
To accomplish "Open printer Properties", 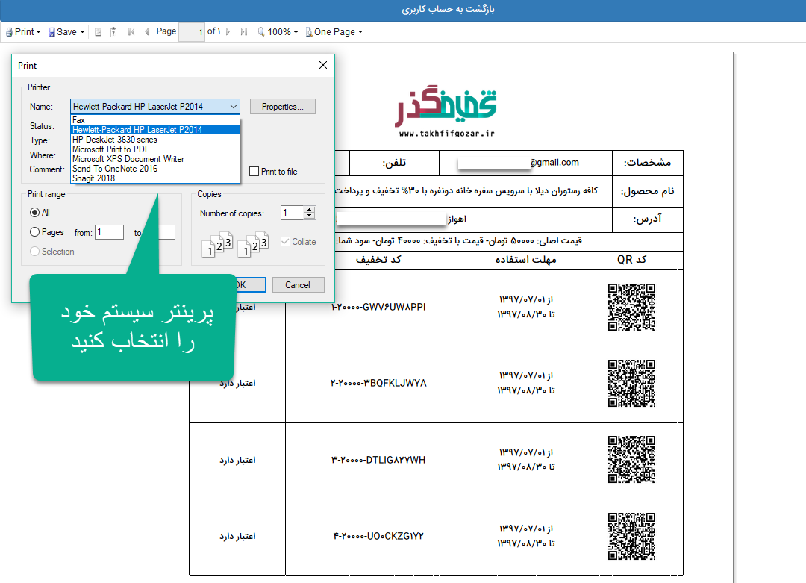I will point(282,107).
